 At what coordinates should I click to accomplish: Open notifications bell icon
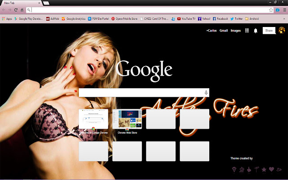[x=256, y=31]
